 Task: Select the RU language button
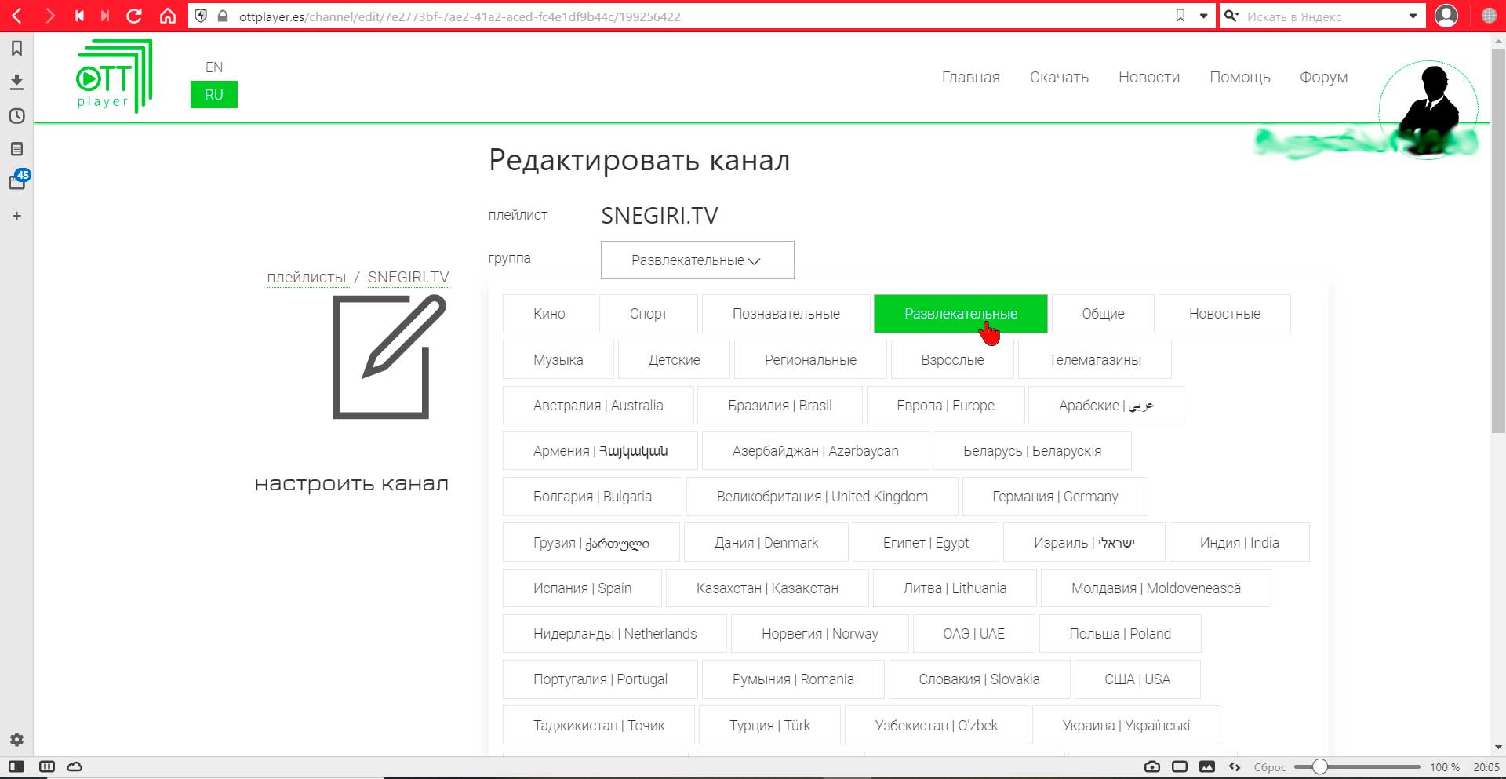[x=213, y=95]
